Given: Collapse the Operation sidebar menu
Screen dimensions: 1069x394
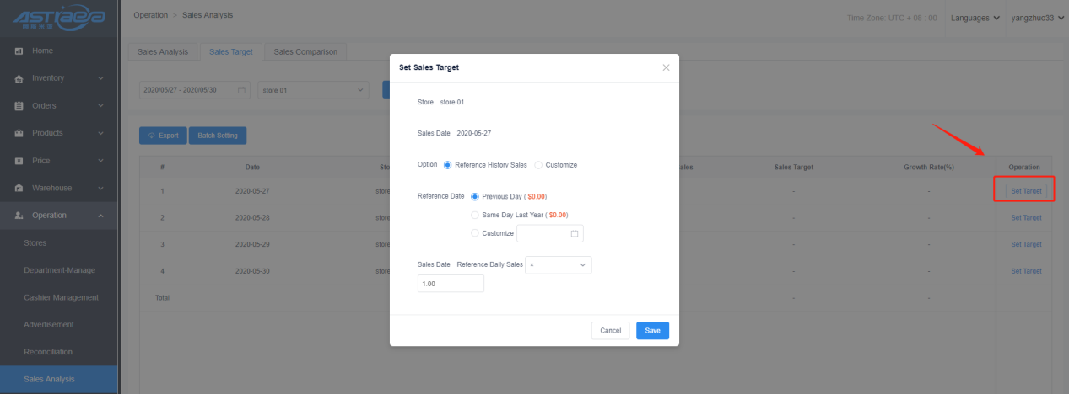Looking at the screenshot, I should pyautogui.click(x=101, y=216).
